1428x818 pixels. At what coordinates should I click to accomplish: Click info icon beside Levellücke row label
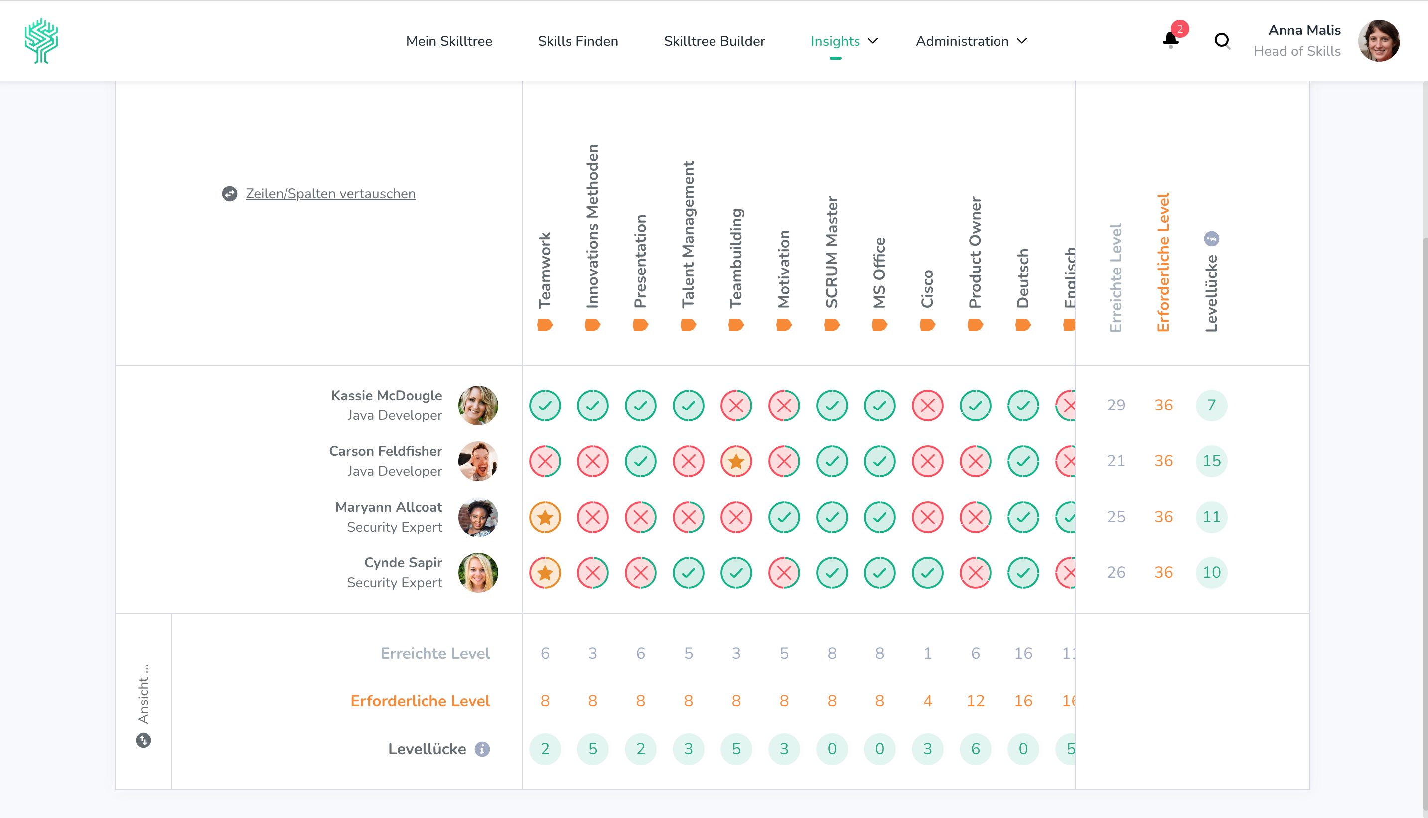click(482, 749)
